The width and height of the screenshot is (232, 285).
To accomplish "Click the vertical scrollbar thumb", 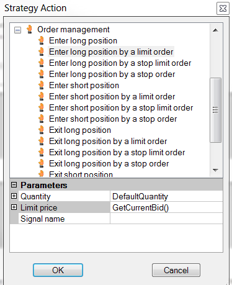I will pos(215,110).
